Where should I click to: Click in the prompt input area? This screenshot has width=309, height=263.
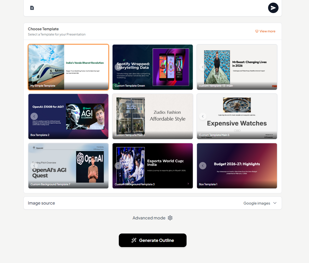pyautogui.click(x=150, y=8)
